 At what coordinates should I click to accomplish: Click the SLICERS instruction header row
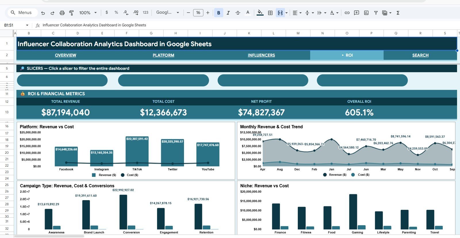click(237, 68)
